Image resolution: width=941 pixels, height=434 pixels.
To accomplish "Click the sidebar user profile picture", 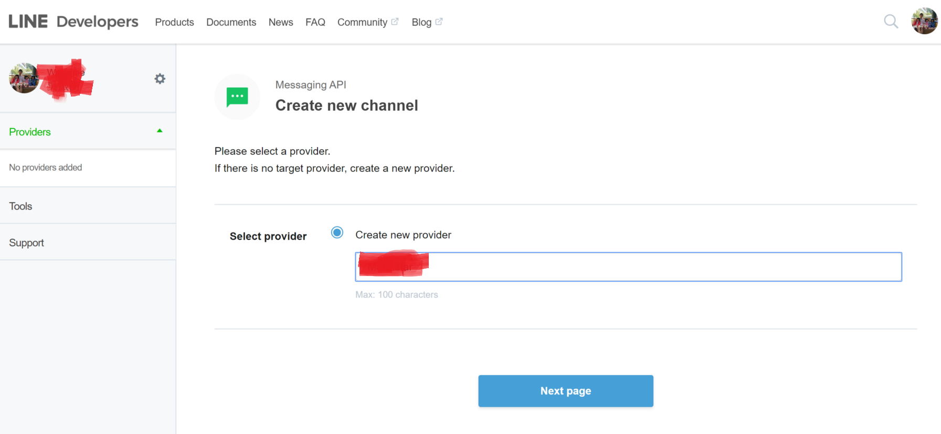I will click(x=24, y=78).
